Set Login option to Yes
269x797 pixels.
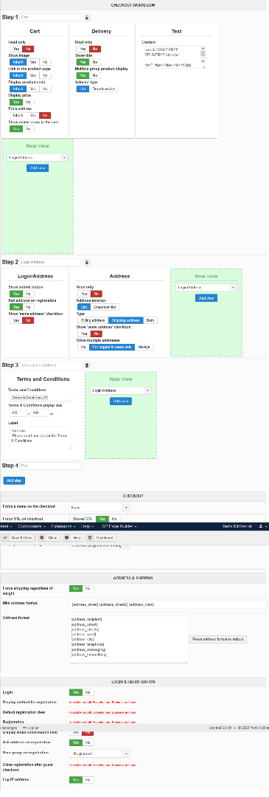click(x=76, y=691)
